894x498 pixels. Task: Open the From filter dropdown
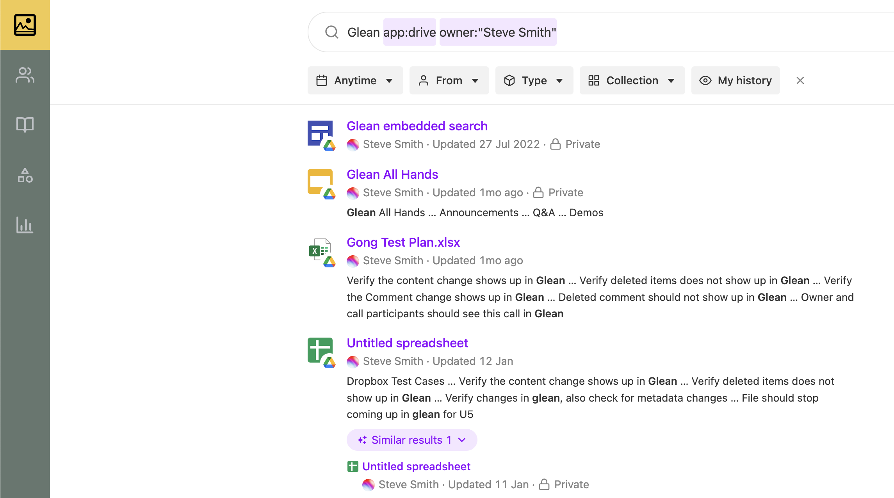click(x=449, y=80)
